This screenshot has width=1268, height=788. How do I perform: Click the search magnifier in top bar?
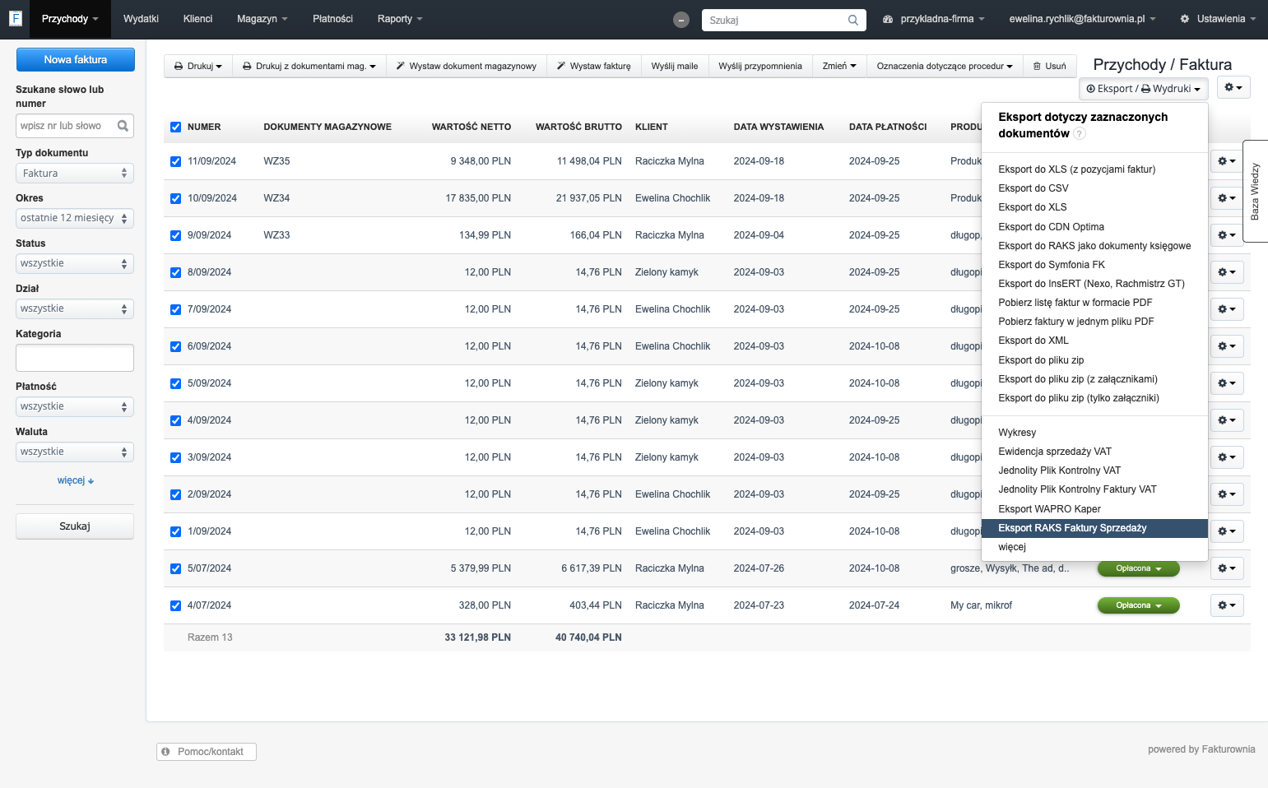point(853,20)
